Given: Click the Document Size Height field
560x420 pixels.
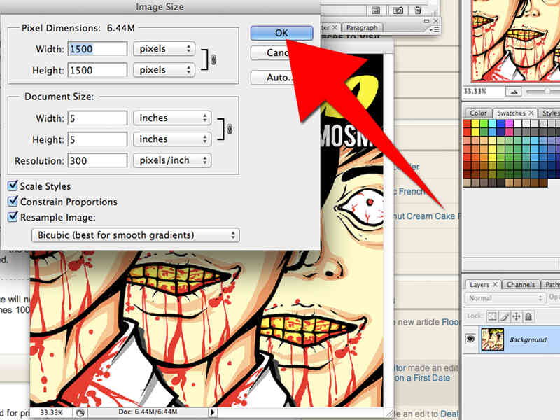Looking at the screenshot, I should (97, 139).
